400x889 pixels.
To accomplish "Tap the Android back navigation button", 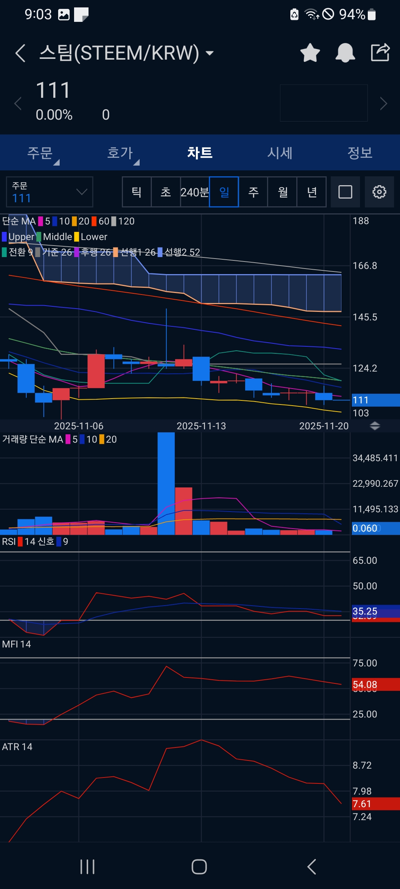I will (x=312, y=867).
